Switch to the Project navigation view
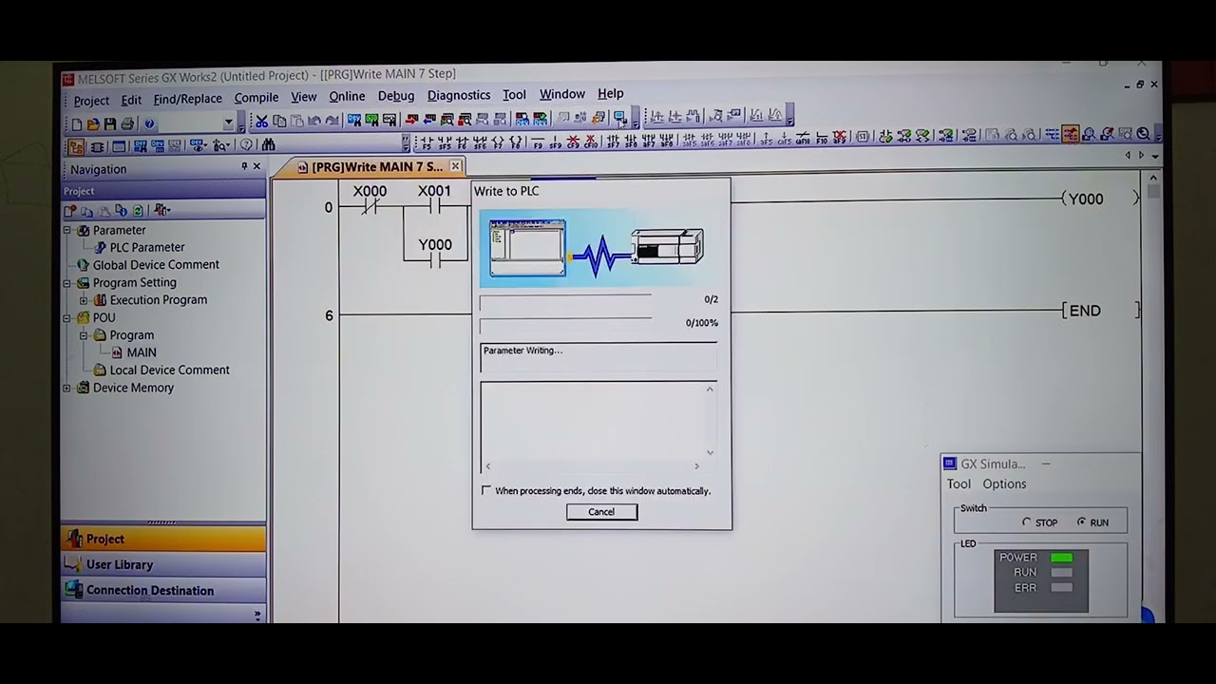Viewport: 1216px width, 684px height. point(163,539)
